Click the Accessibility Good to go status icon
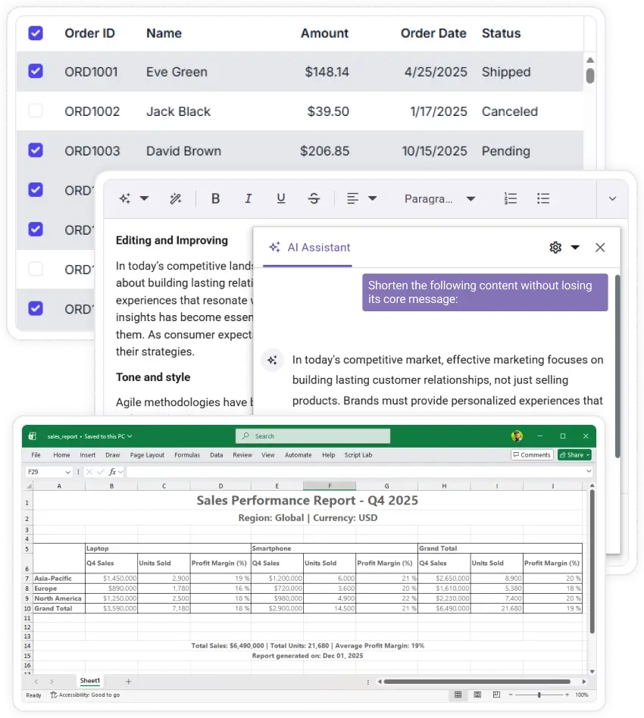The width and height of the screenshot is (644, 718). (x=54, y=695)
